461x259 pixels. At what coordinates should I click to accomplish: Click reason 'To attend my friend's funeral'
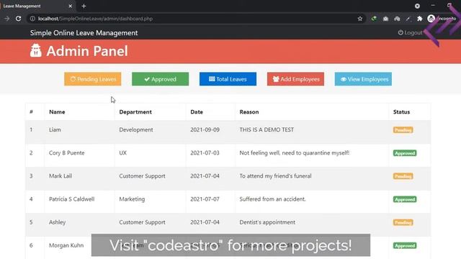pos(275,176)
